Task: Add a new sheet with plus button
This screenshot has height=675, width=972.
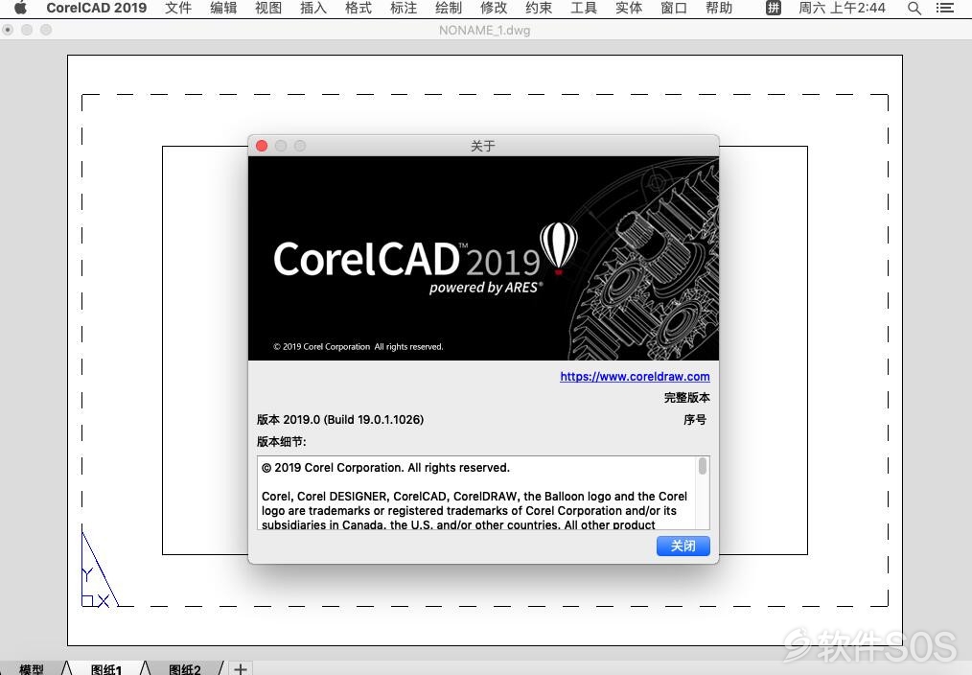Action: tap(241, 669)
